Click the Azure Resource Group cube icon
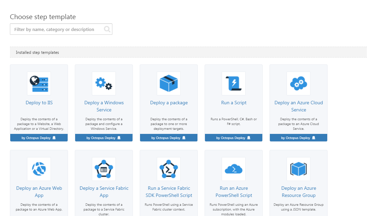Screen dimensions: 373x216 pos(298,169)
